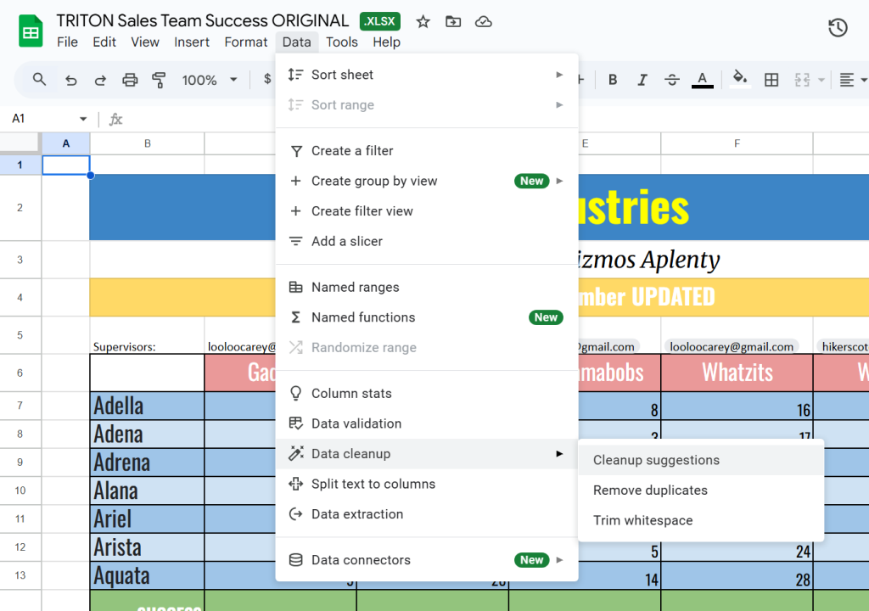Open the View menu
The width and height of the screenshot is (869, 611).
(144, 42)
